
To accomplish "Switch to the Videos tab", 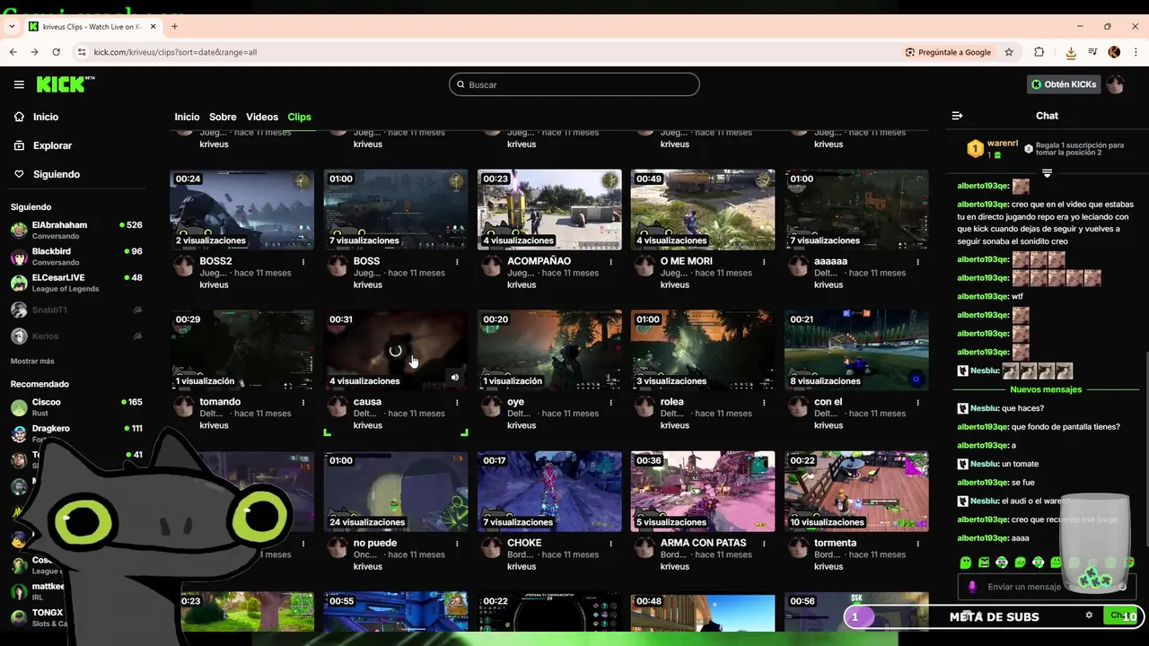I will click(262, 117).
